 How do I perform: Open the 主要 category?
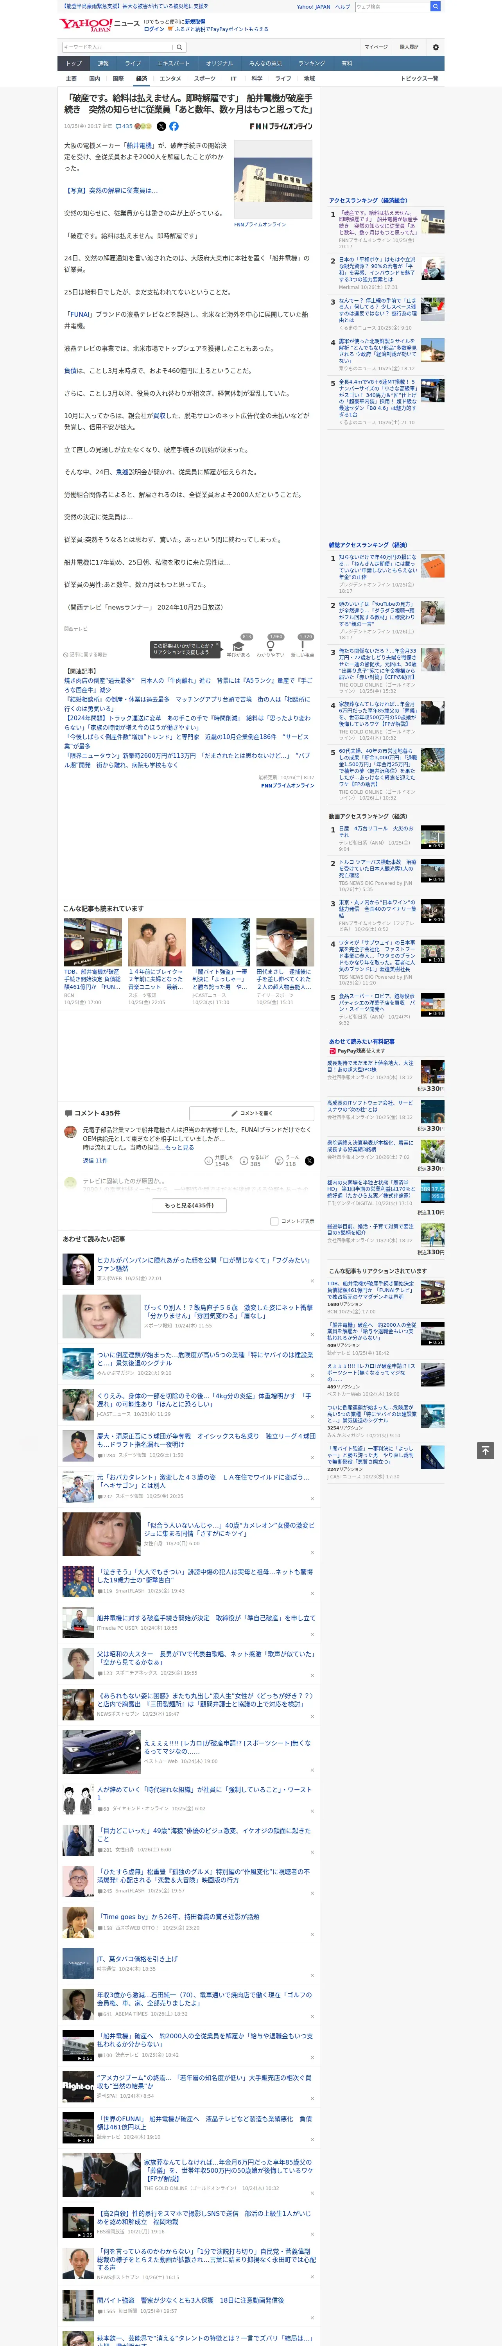pos(71,78)
